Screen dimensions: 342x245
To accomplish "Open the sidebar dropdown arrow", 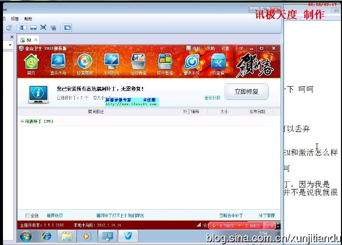I will point(10,45).
